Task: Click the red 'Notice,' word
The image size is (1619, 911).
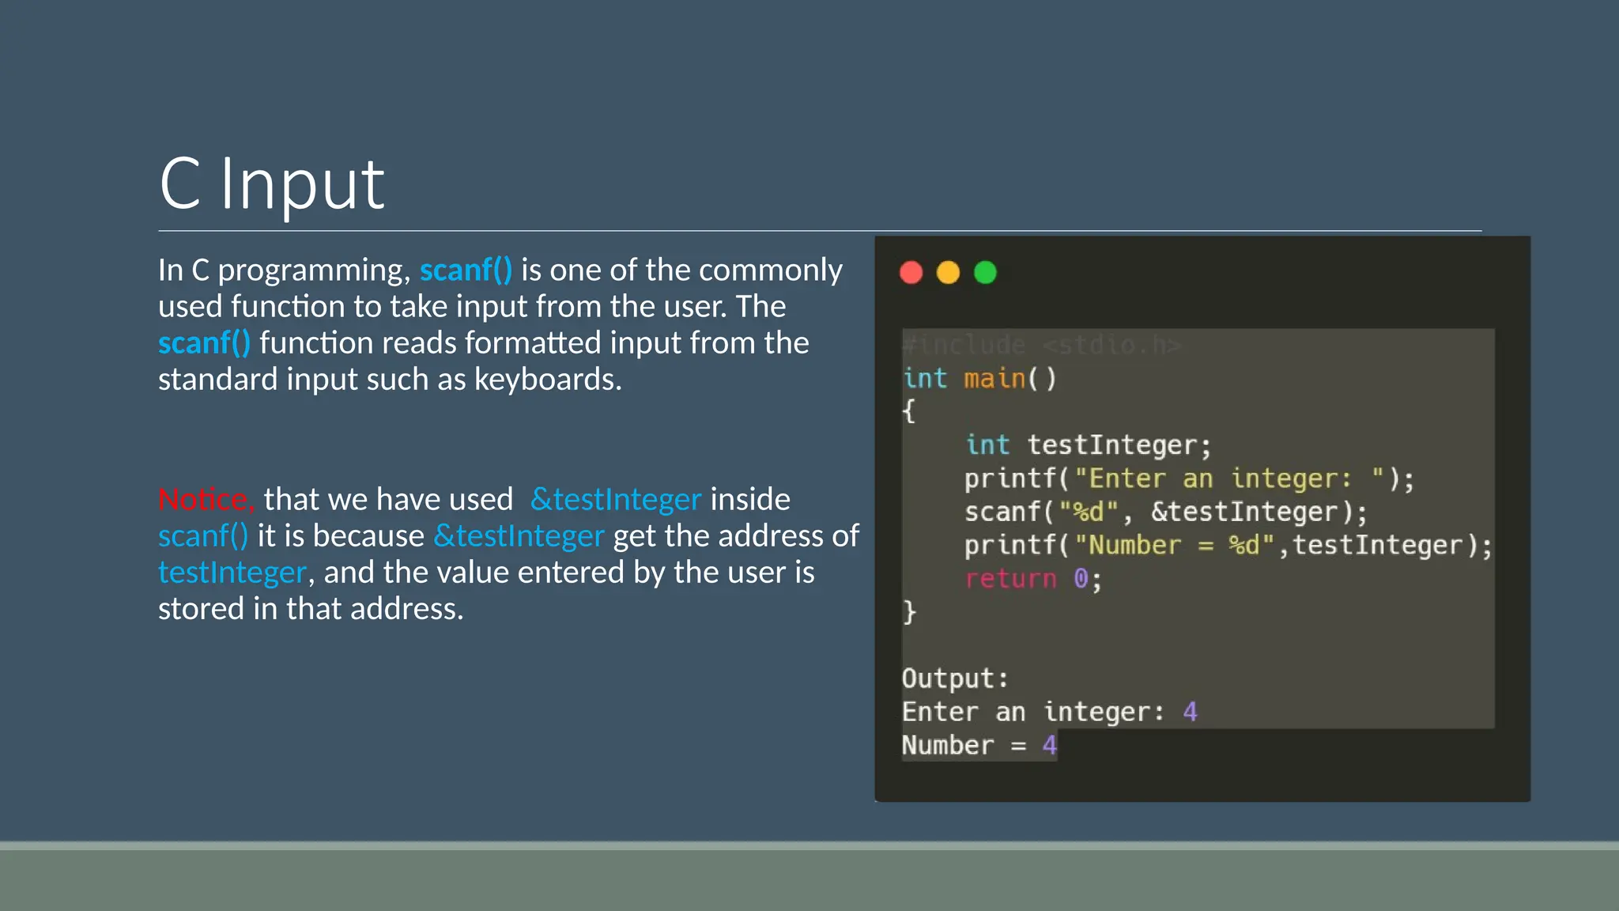Action: [206, 499]
